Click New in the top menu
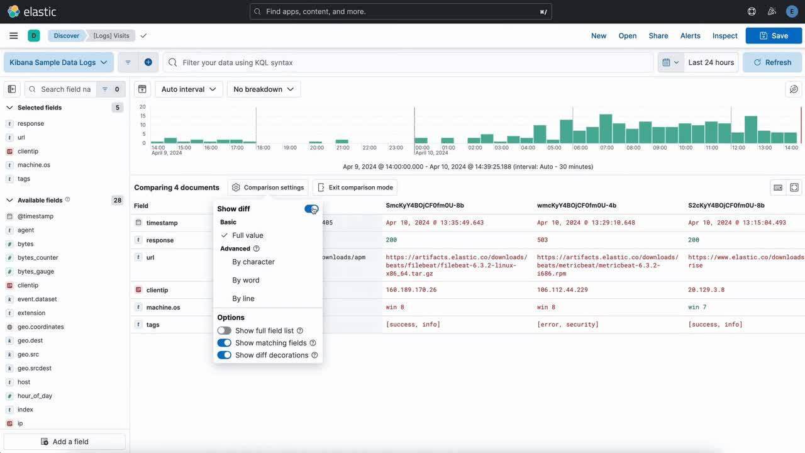805x453 pixels. [x=599, y=36]
